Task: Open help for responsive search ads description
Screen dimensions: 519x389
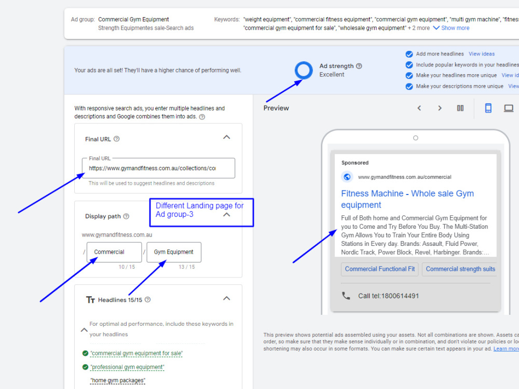Action: (x=202, y=117)
